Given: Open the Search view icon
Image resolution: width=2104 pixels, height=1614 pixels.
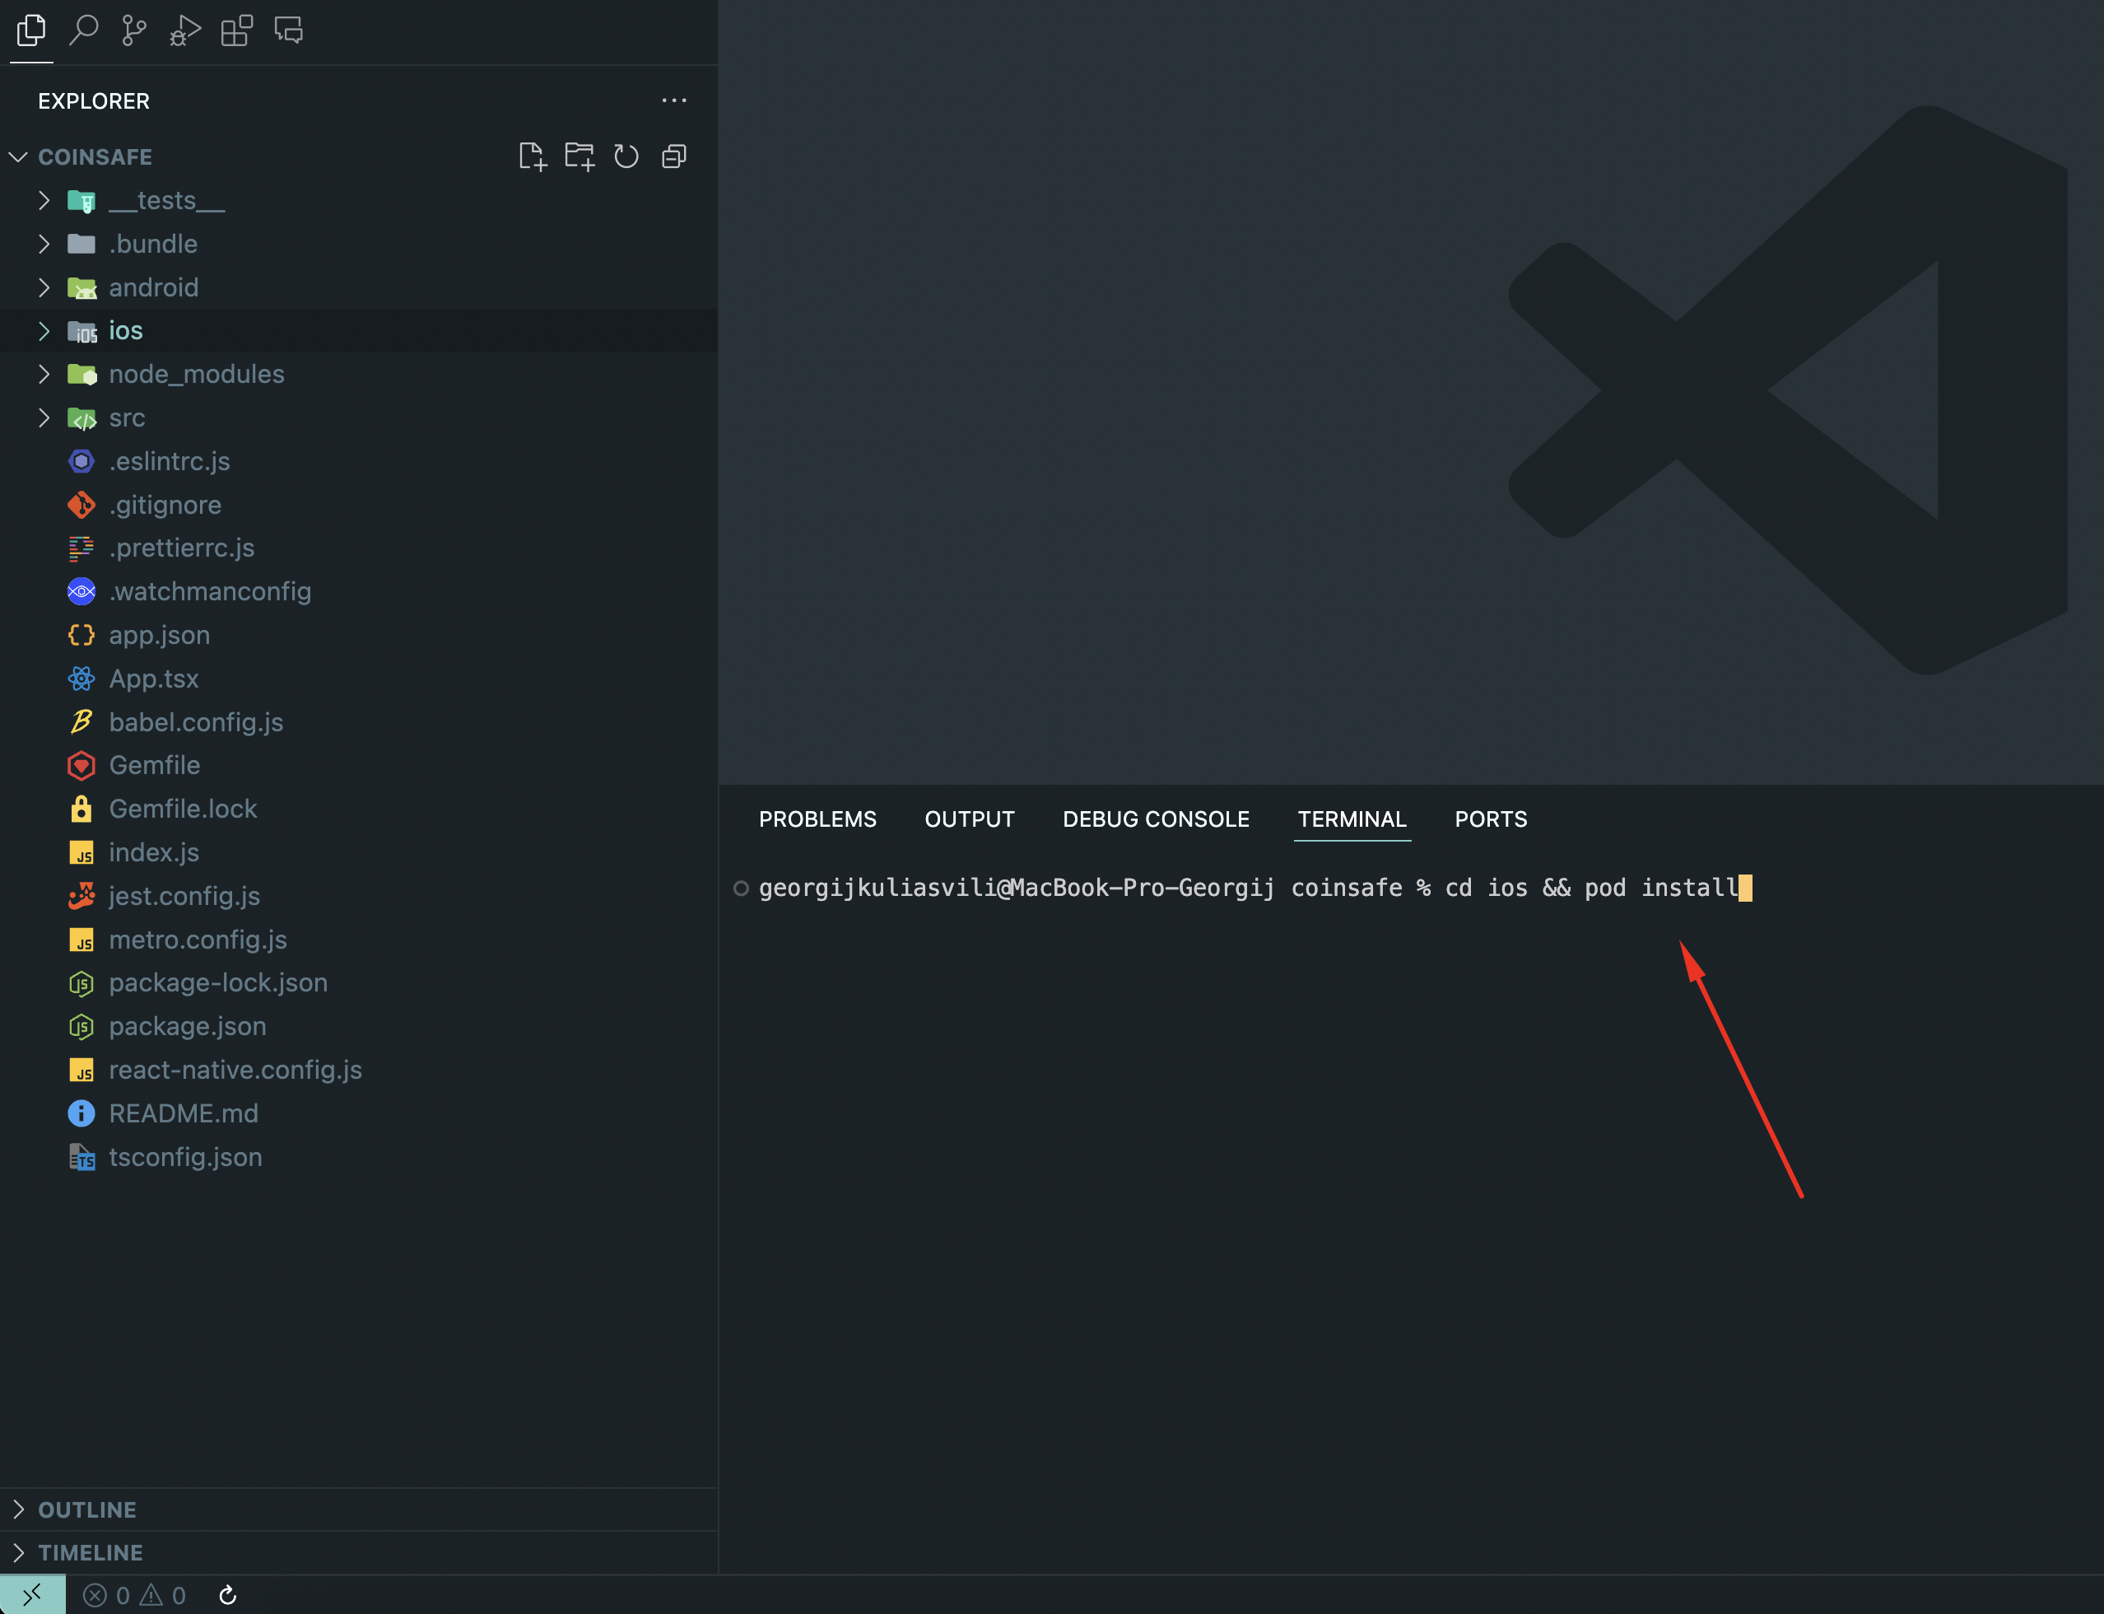Looking at the screenshot, I should click(83, 30).
